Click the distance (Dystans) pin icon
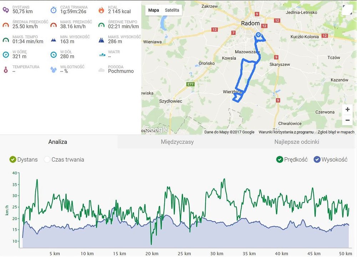This screenshot has width=357, height=257. pos(6,10)
